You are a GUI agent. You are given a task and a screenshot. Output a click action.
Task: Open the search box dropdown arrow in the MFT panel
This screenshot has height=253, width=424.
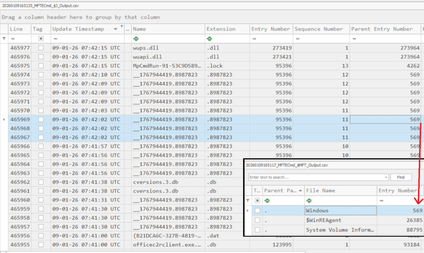pyautogui.click(x=386, y=177)
